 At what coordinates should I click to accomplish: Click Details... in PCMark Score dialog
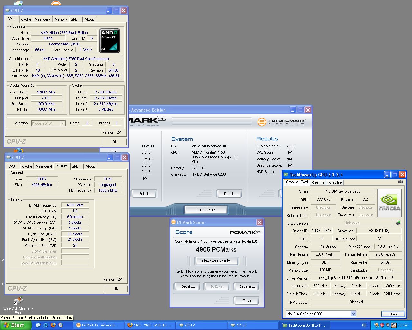[188, 286]
